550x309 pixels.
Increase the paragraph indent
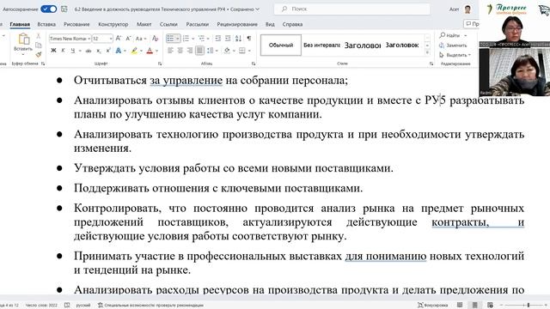click(228, 38)
